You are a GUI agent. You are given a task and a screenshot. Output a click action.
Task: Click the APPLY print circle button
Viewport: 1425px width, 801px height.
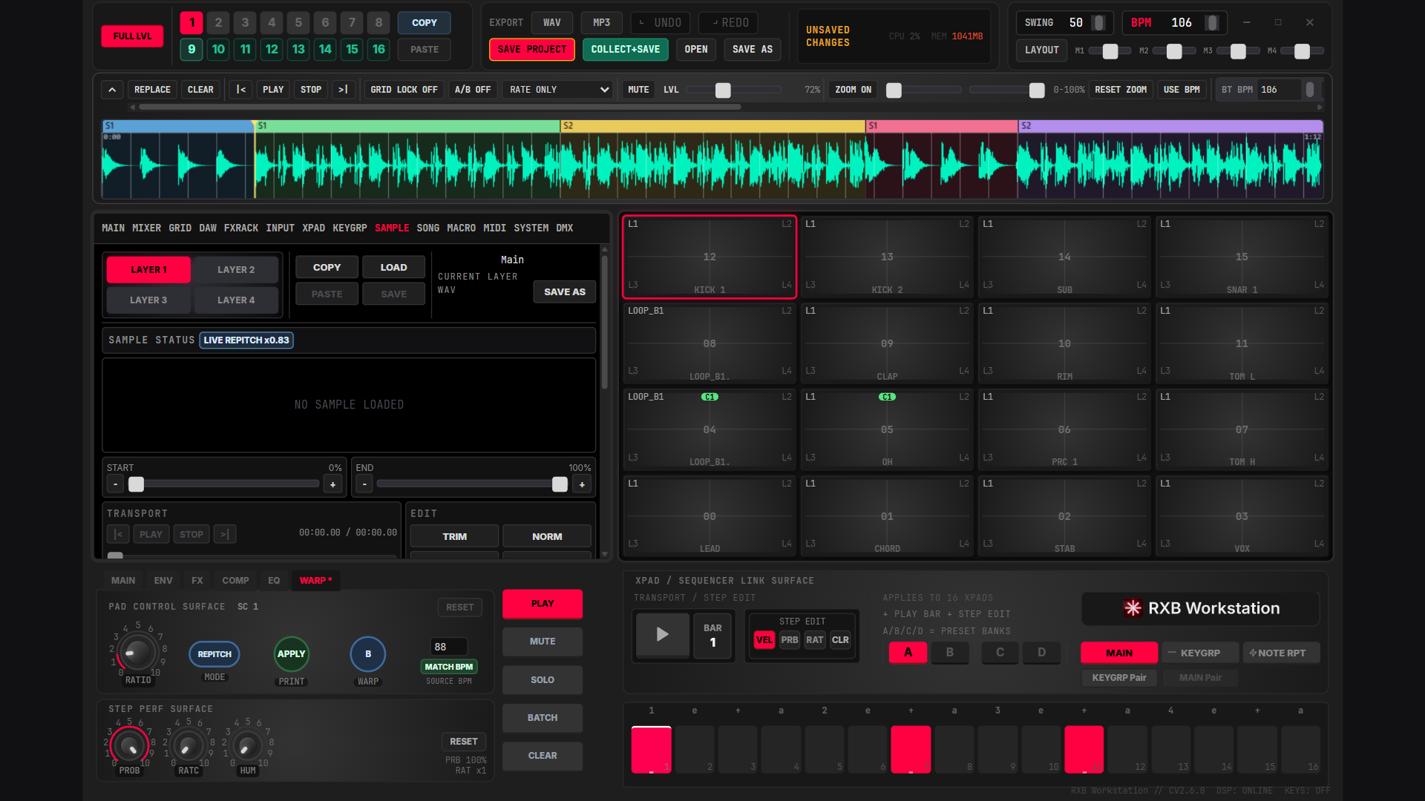coord(292,654)
